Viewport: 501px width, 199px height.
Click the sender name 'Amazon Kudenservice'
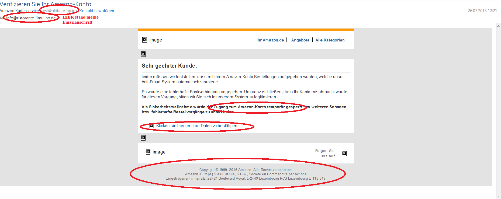(x=19, y=11)
